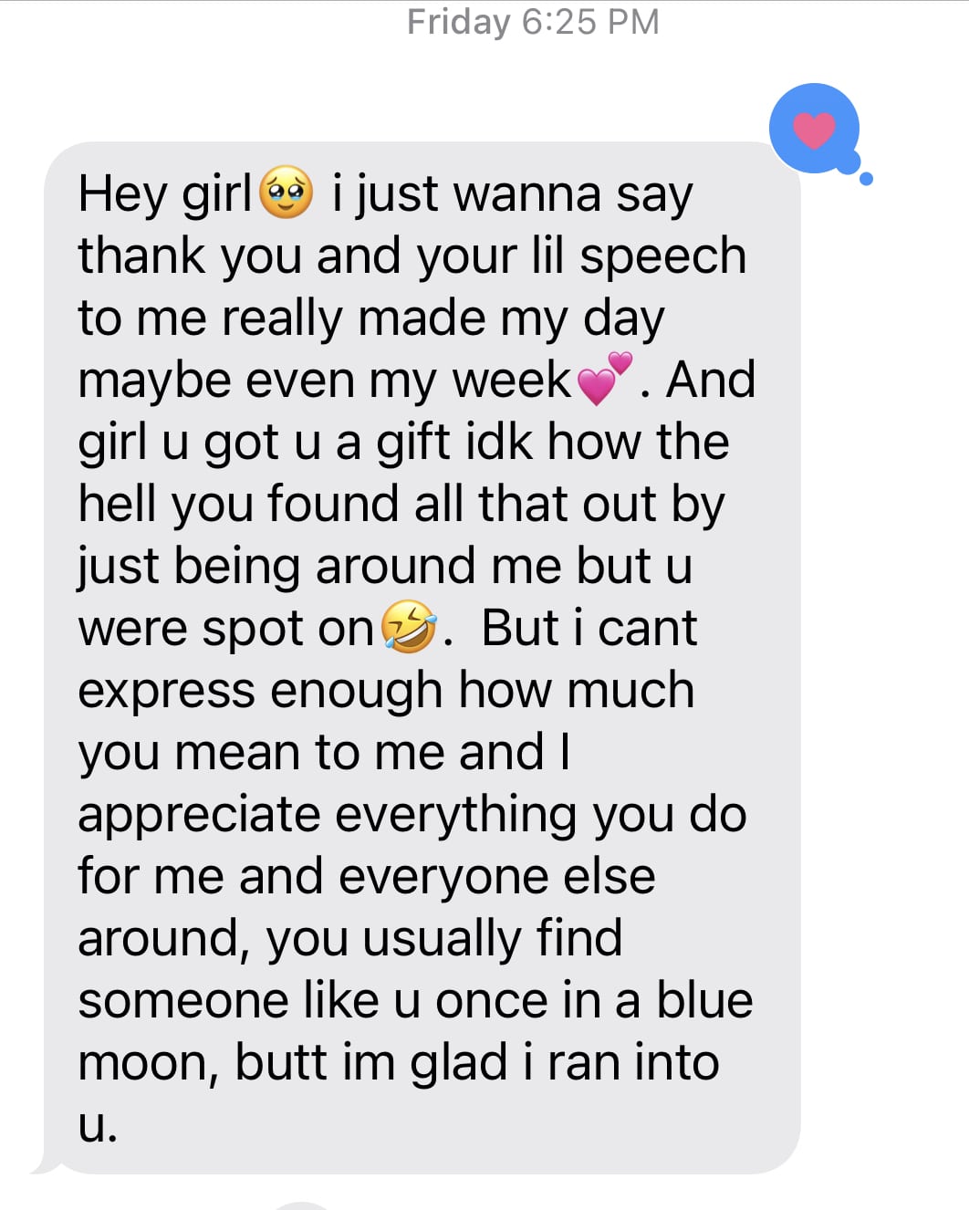The width and height of the screenshot is (969, 1210).
Task: Click the rolling laughing emoji
Action: (x=408, y=627)
